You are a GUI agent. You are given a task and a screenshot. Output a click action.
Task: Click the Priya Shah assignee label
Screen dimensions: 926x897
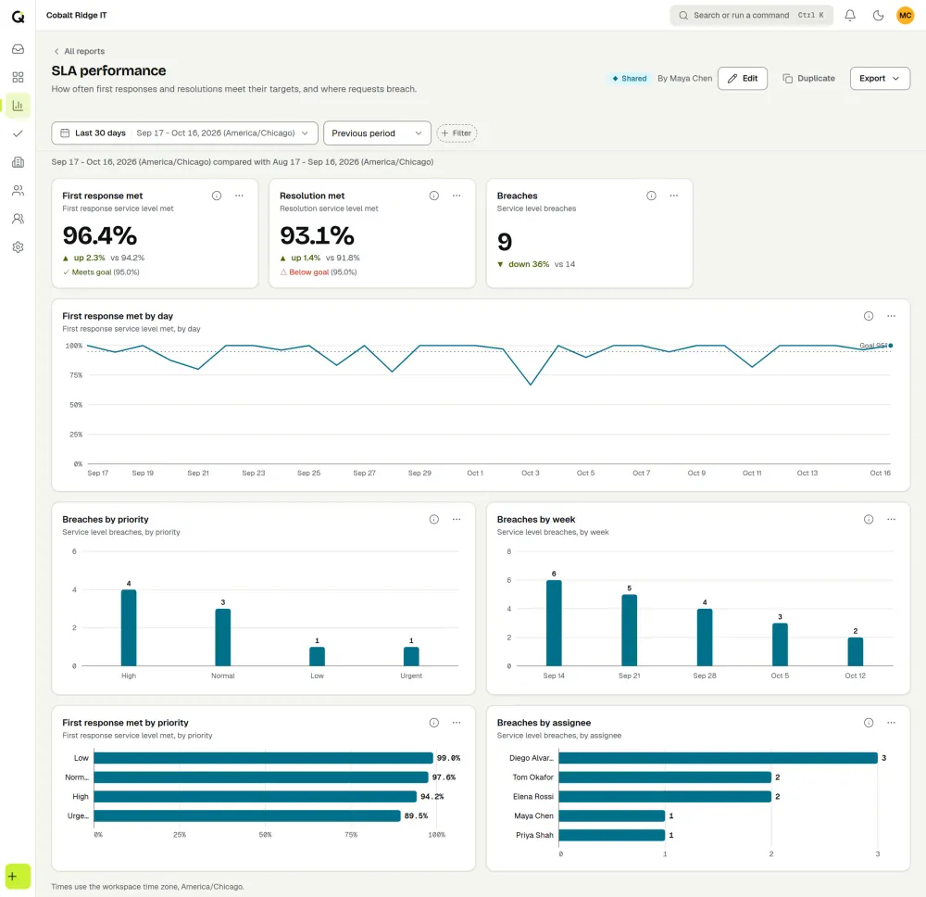(x=534, y=835)
